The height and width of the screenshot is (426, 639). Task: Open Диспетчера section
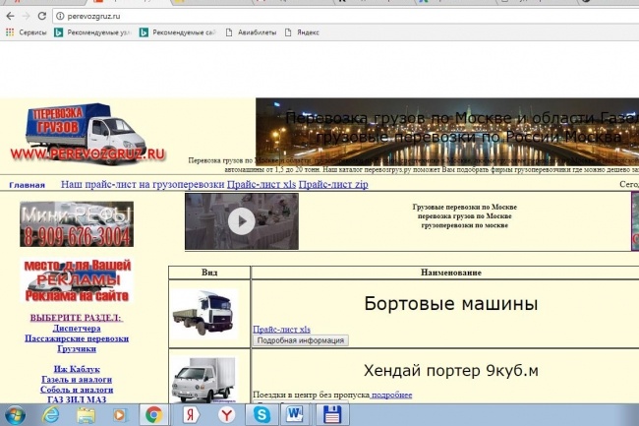tap(77, 329)
